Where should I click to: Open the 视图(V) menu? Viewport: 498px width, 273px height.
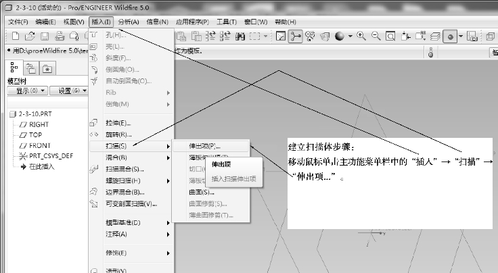point(74,22)
